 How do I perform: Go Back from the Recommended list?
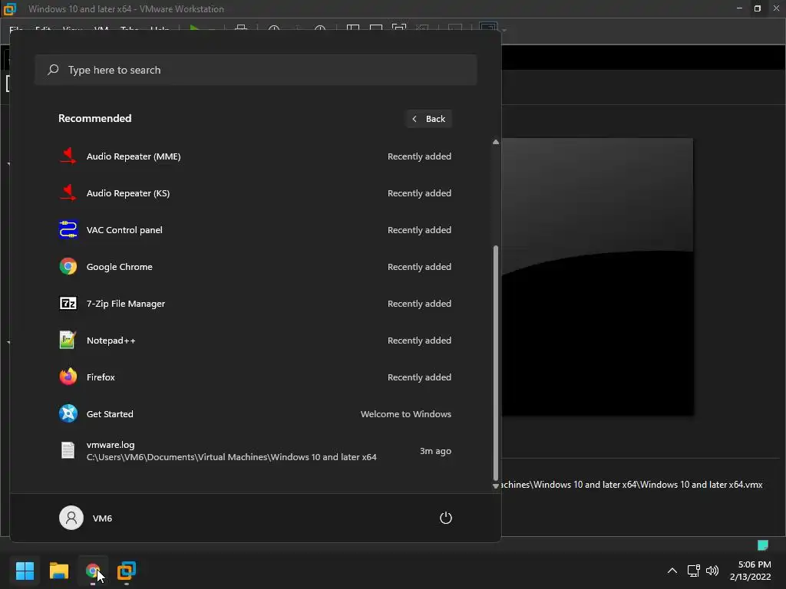(x=429, y=119)
